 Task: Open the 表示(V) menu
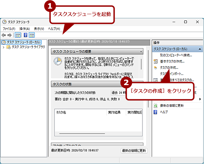(39, 29)
